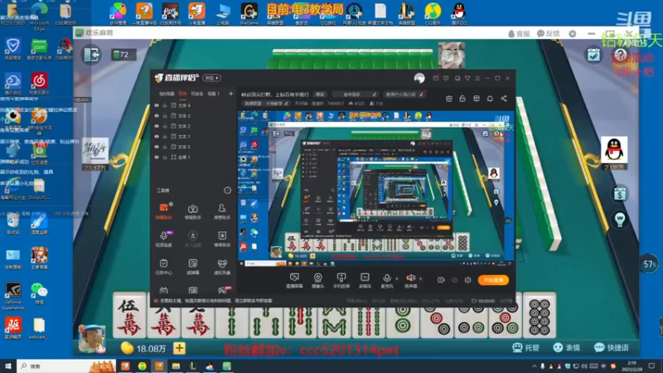Toggle visibility of the 文本 2 layer
This screenshot has width=663, height=373.
[157, 126]
